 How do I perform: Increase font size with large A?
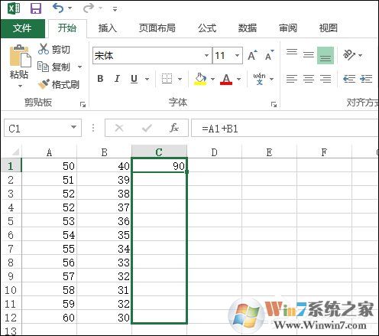[252, 55]
